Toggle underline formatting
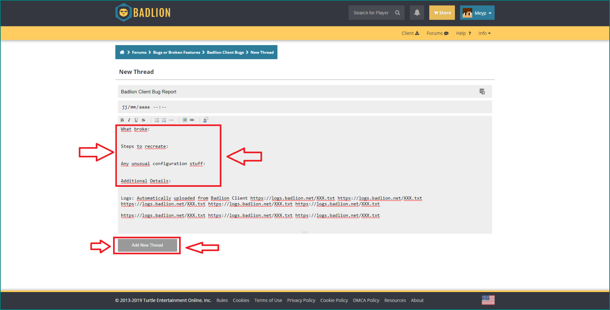Viewport: 610px width, 310px height. tap(136, 120)
